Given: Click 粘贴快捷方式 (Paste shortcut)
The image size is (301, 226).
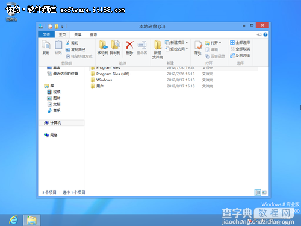Looking at the screenshot, I should 79,57.
